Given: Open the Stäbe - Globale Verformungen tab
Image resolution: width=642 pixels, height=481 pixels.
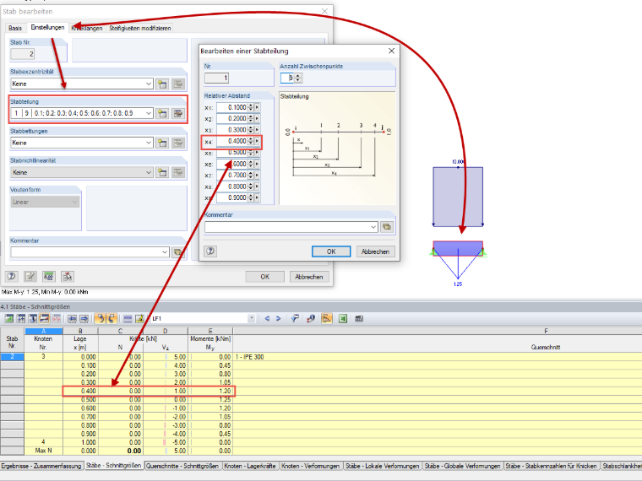Looking at the screenshot, I should [462, 466].
